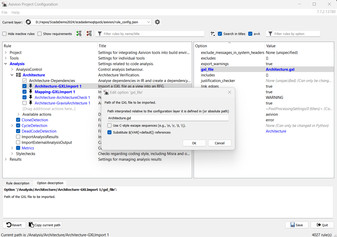This screenshot has height=237, width=337.
Task: Click the search mode question mark icon
Action: pyautogui.click(x=213, y=34)
